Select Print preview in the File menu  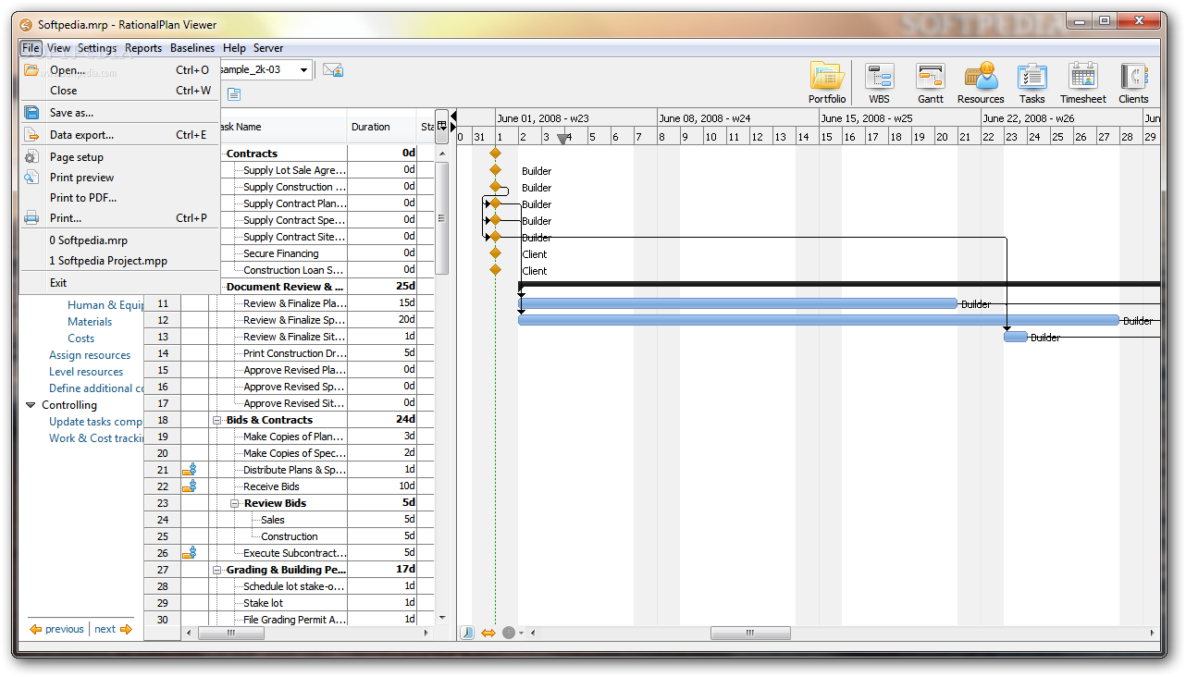(x=119, y=178)
